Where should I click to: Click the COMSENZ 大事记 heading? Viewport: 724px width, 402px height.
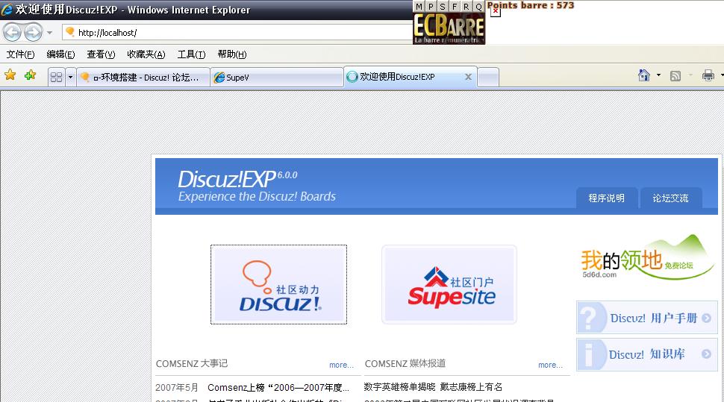coord(192,364)
